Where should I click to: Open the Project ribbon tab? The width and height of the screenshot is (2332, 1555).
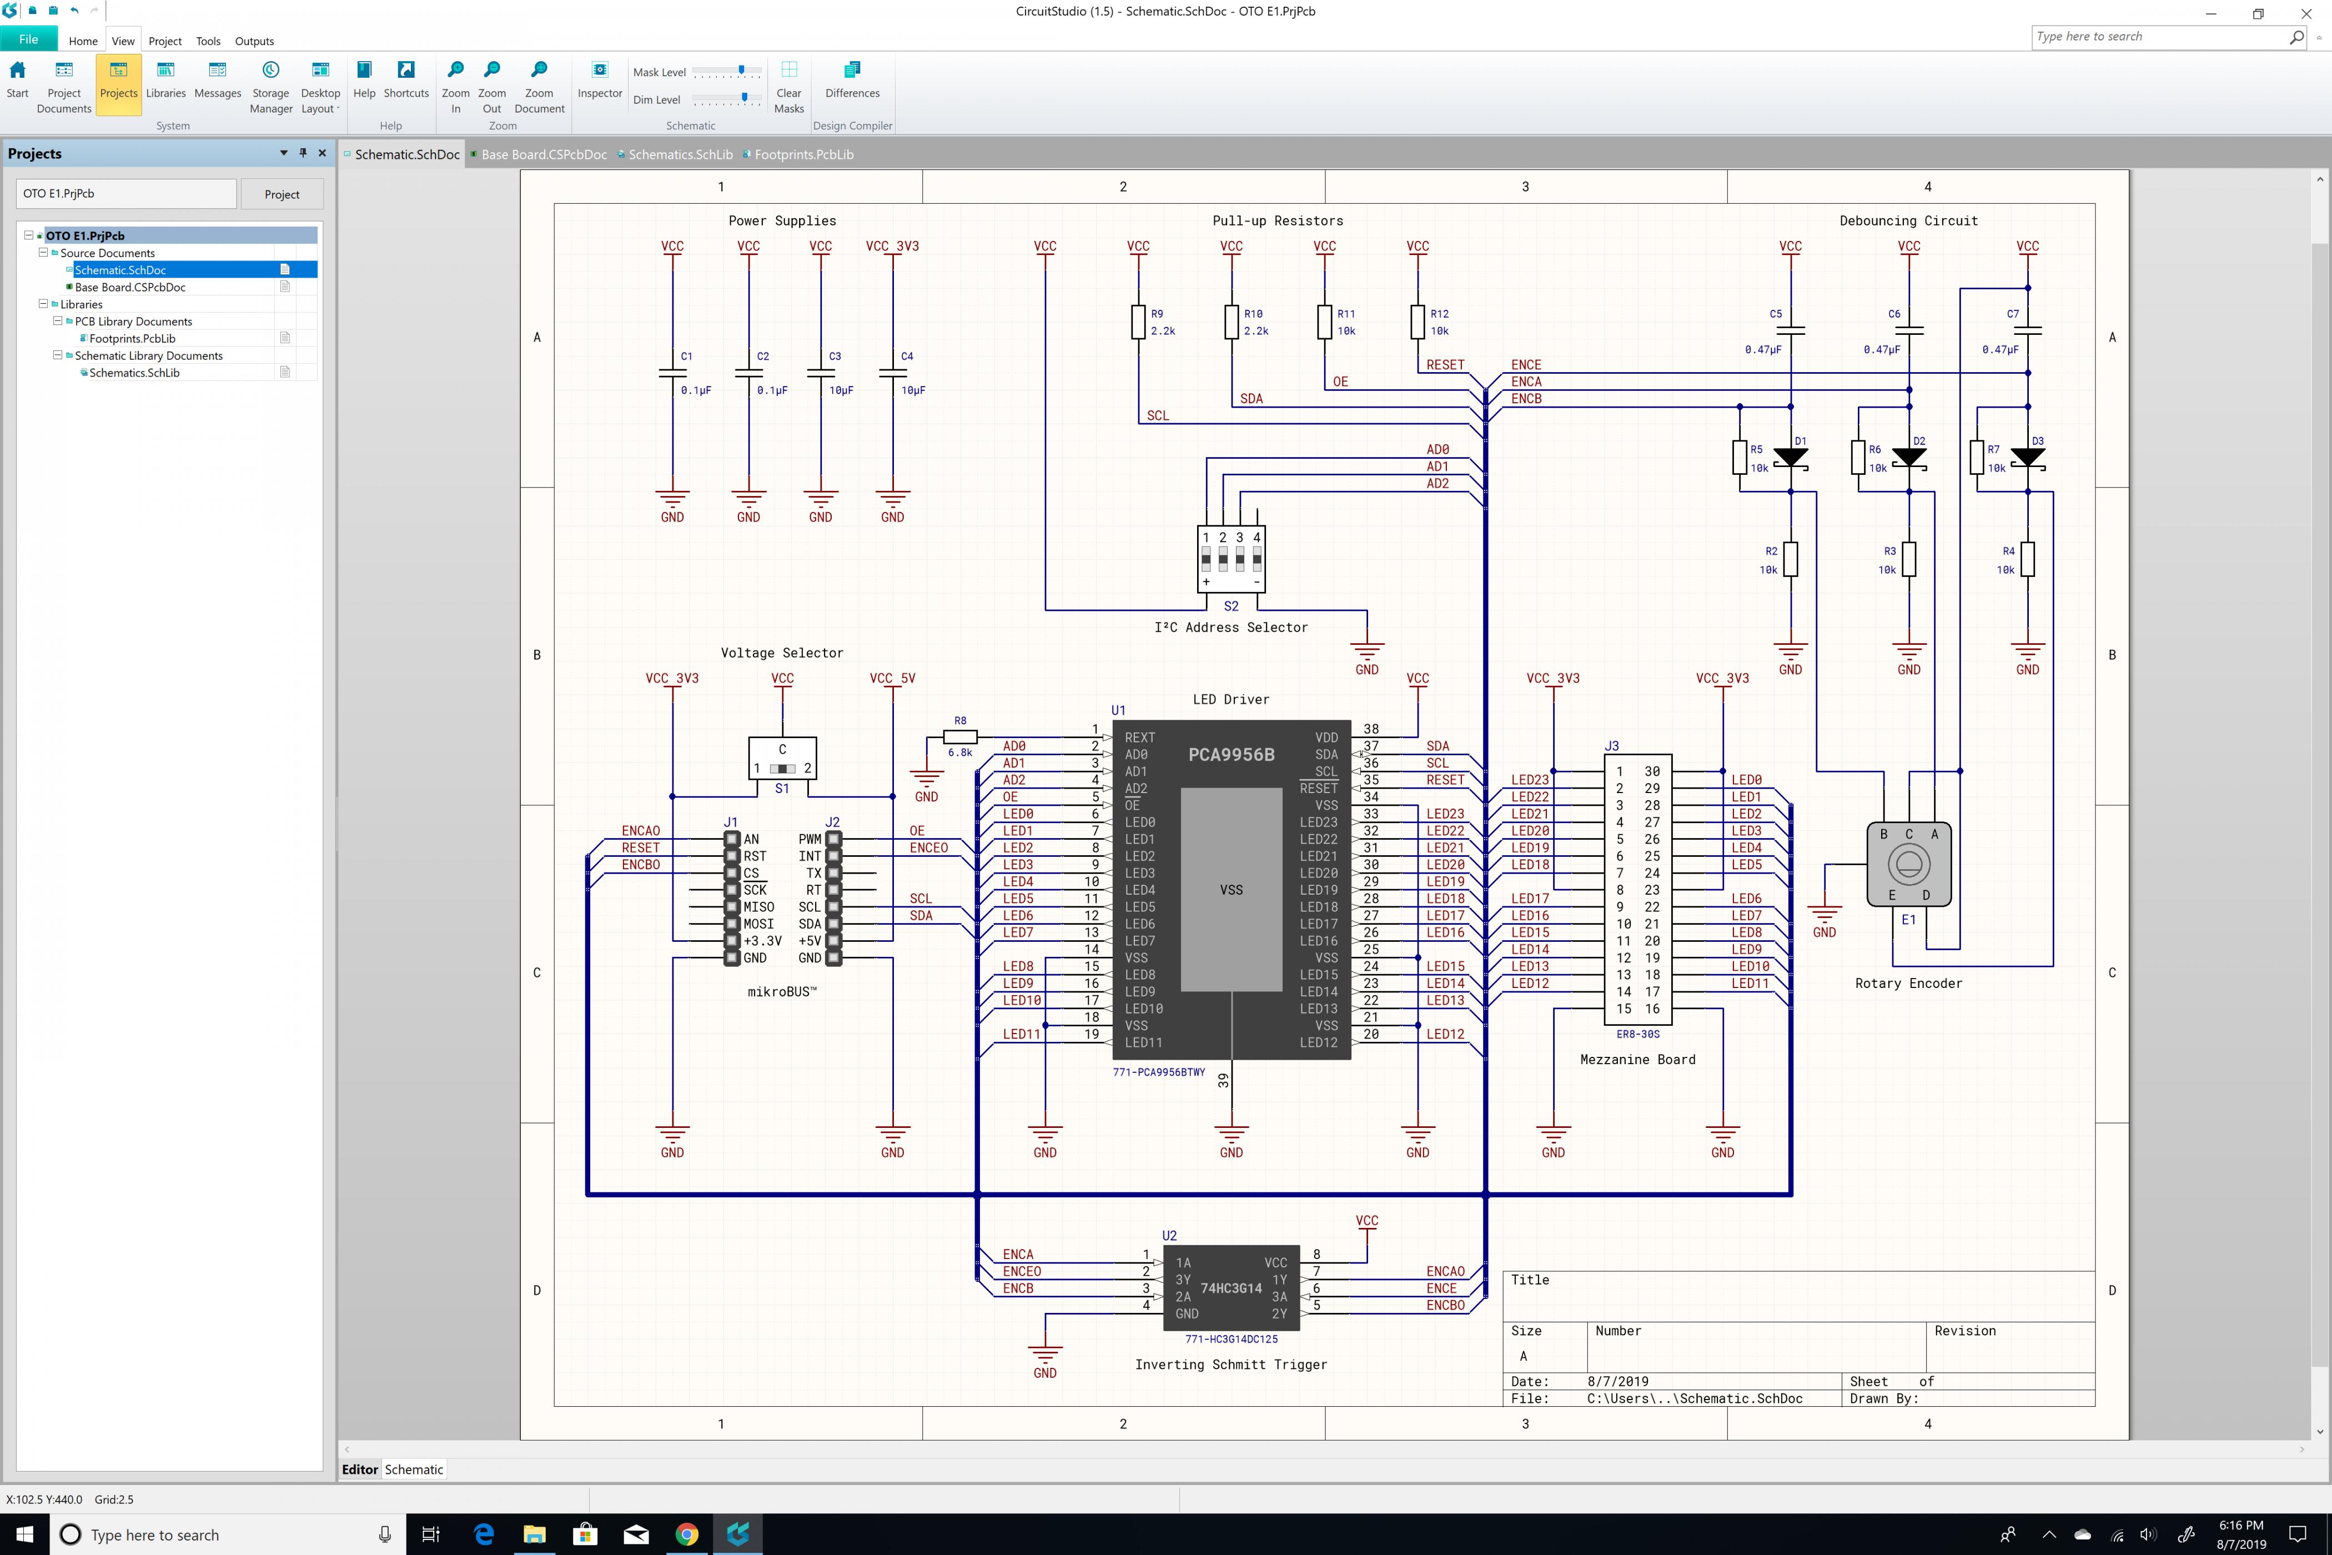click(x=164, y=41)
